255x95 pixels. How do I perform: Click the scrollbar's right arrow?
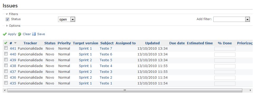(250, 90)
